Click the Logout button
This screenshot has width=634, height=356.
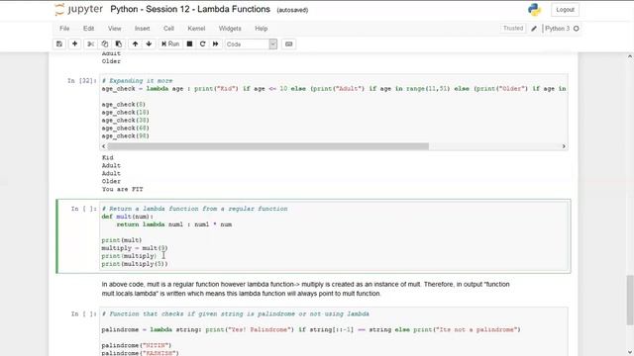[x=565, y=10]
